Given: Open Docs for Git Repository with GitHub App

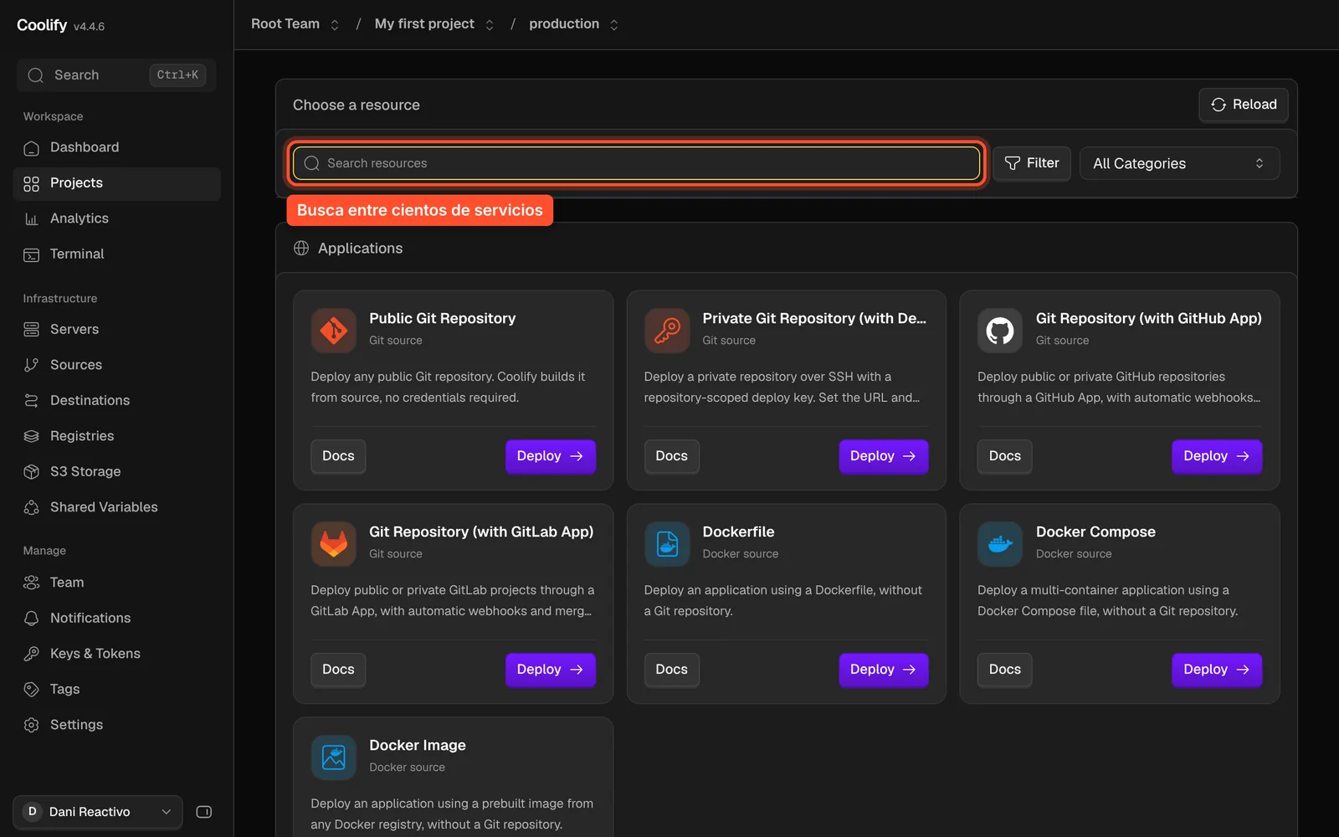Looking at the screenshot, I should [x=1004, y=456].
